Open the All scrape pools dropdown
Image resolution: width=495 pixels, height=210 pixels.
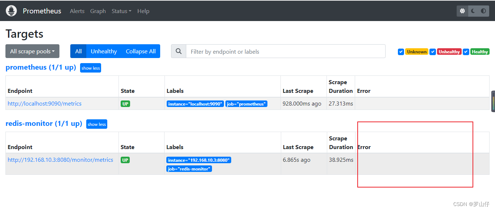pyautogui.click(x=32, y=51)
